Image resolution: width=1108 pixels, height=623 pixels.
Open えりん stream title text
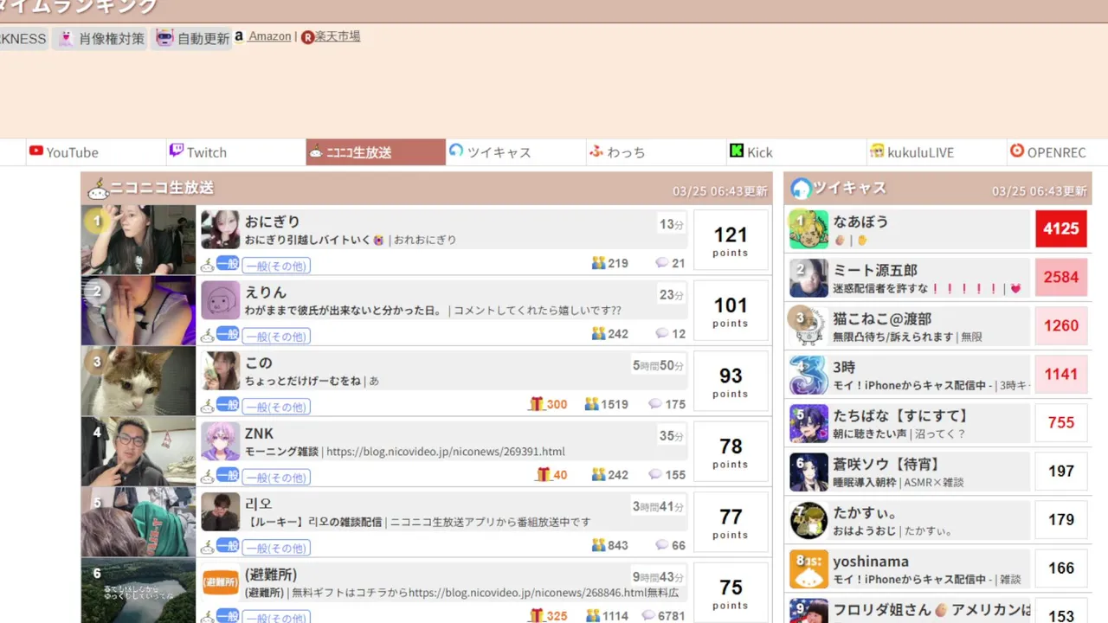[x=343, y=310]
